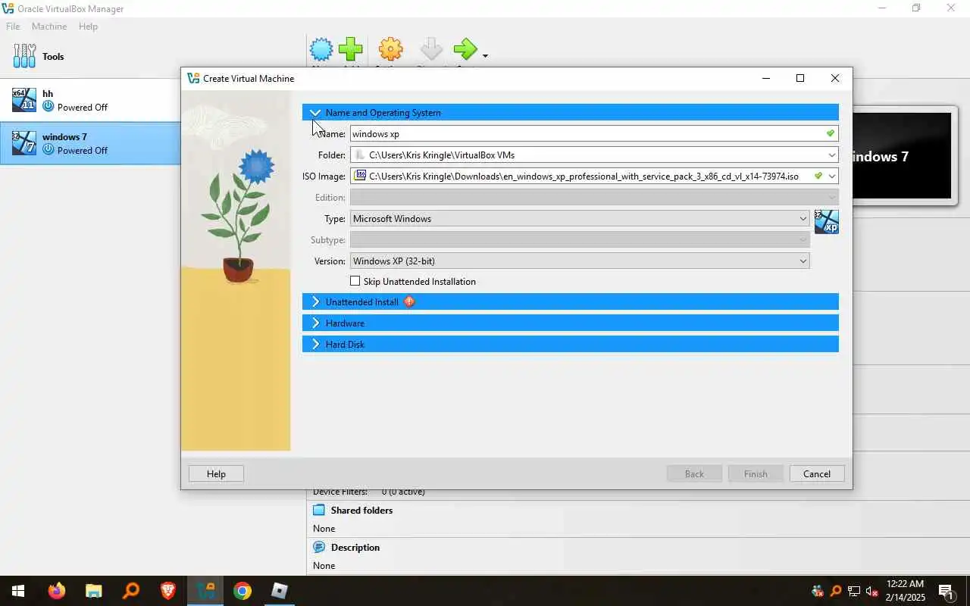Screen dimensions: 970x606
Task: Click the Help button in dialog
Action: coord(216,473)
